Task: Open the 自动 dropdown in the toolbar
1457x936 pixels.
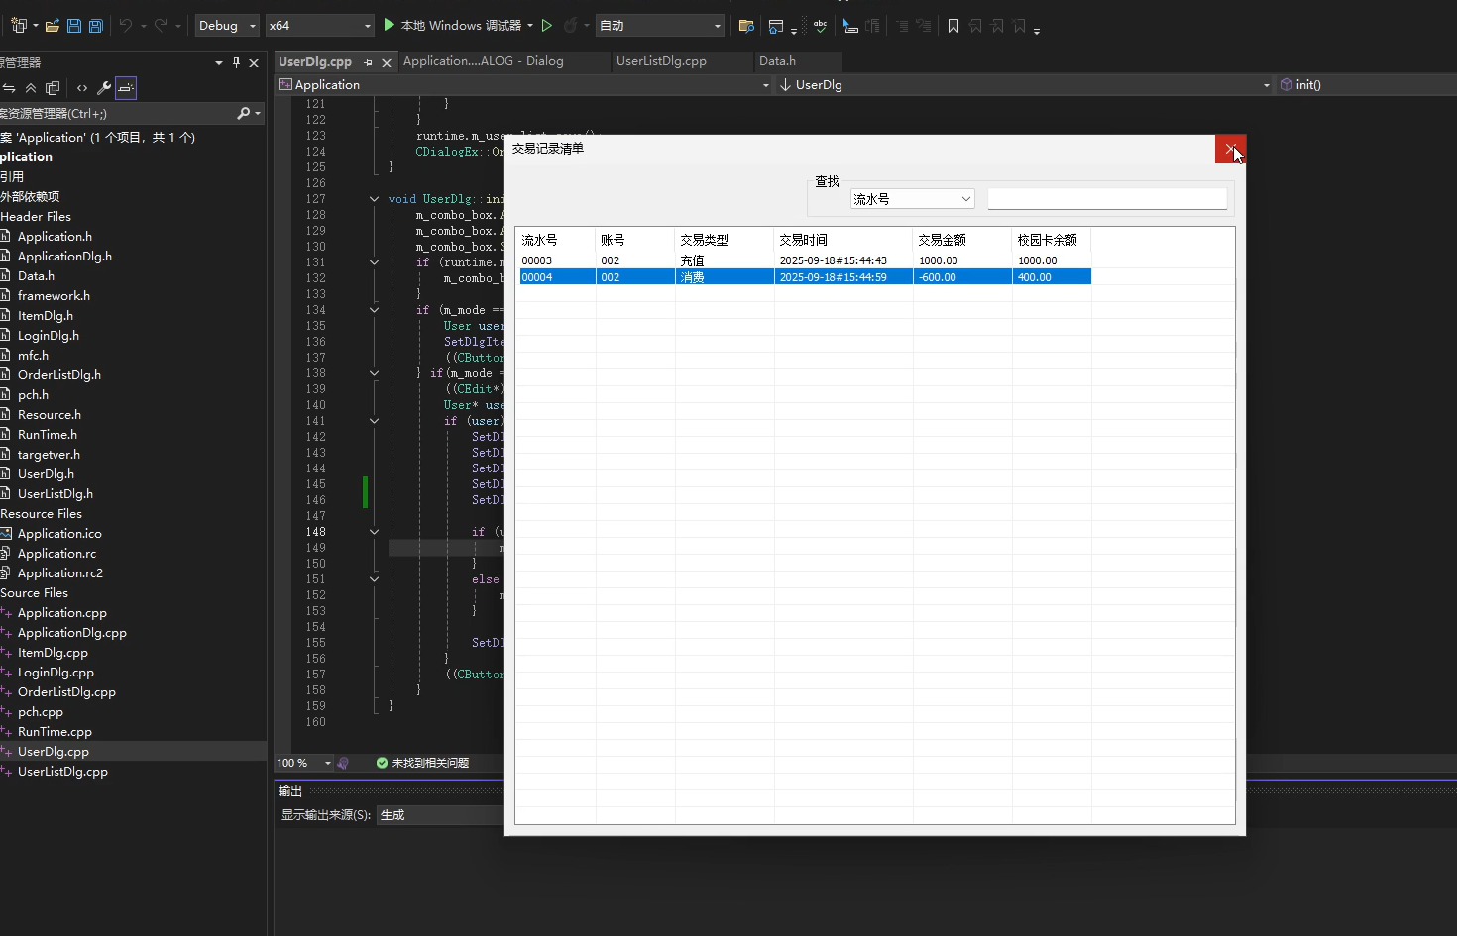Action: click(x=660, y=25)
